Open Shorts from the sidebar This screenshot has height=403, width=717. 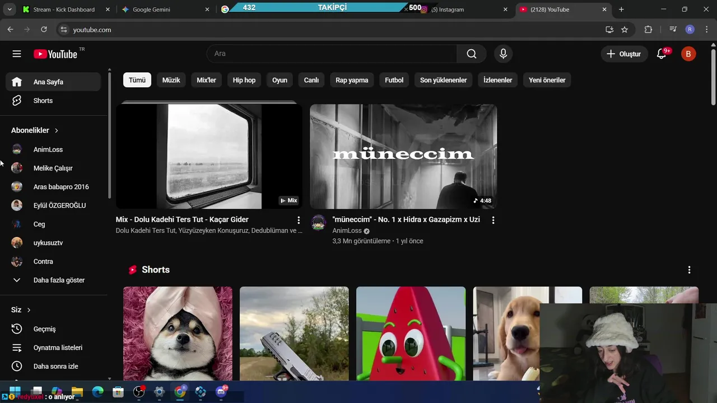click(x=53, y=101)
